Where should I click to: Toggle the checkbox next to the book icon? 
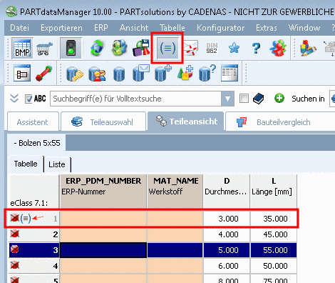coord(244,98)
